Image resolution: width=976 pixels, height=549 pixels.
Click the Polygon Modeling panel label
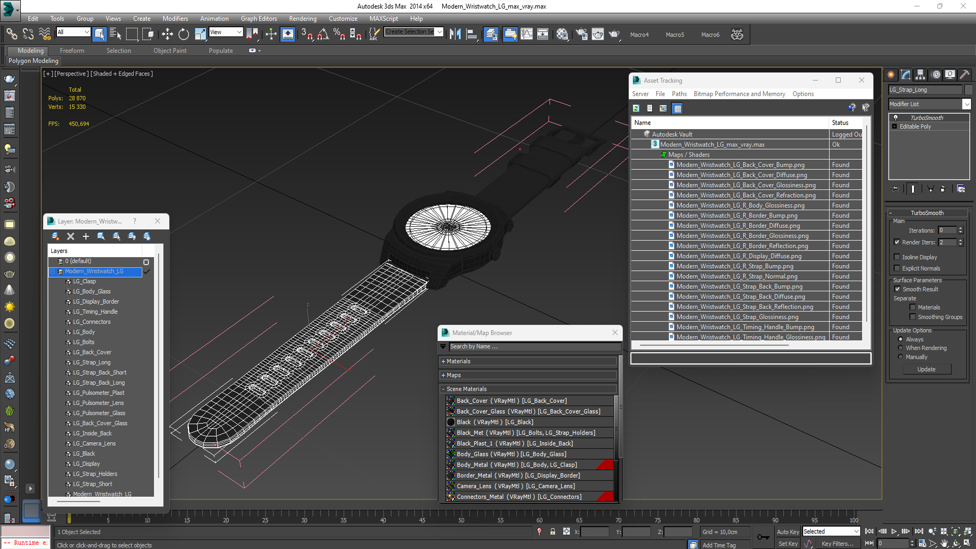coord(34,60)
